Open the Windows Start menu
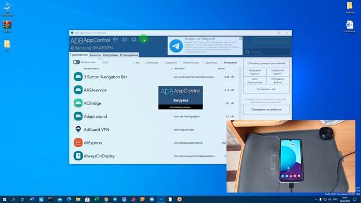361x203 pixels. pyautogui.click(x=4, y=199)
